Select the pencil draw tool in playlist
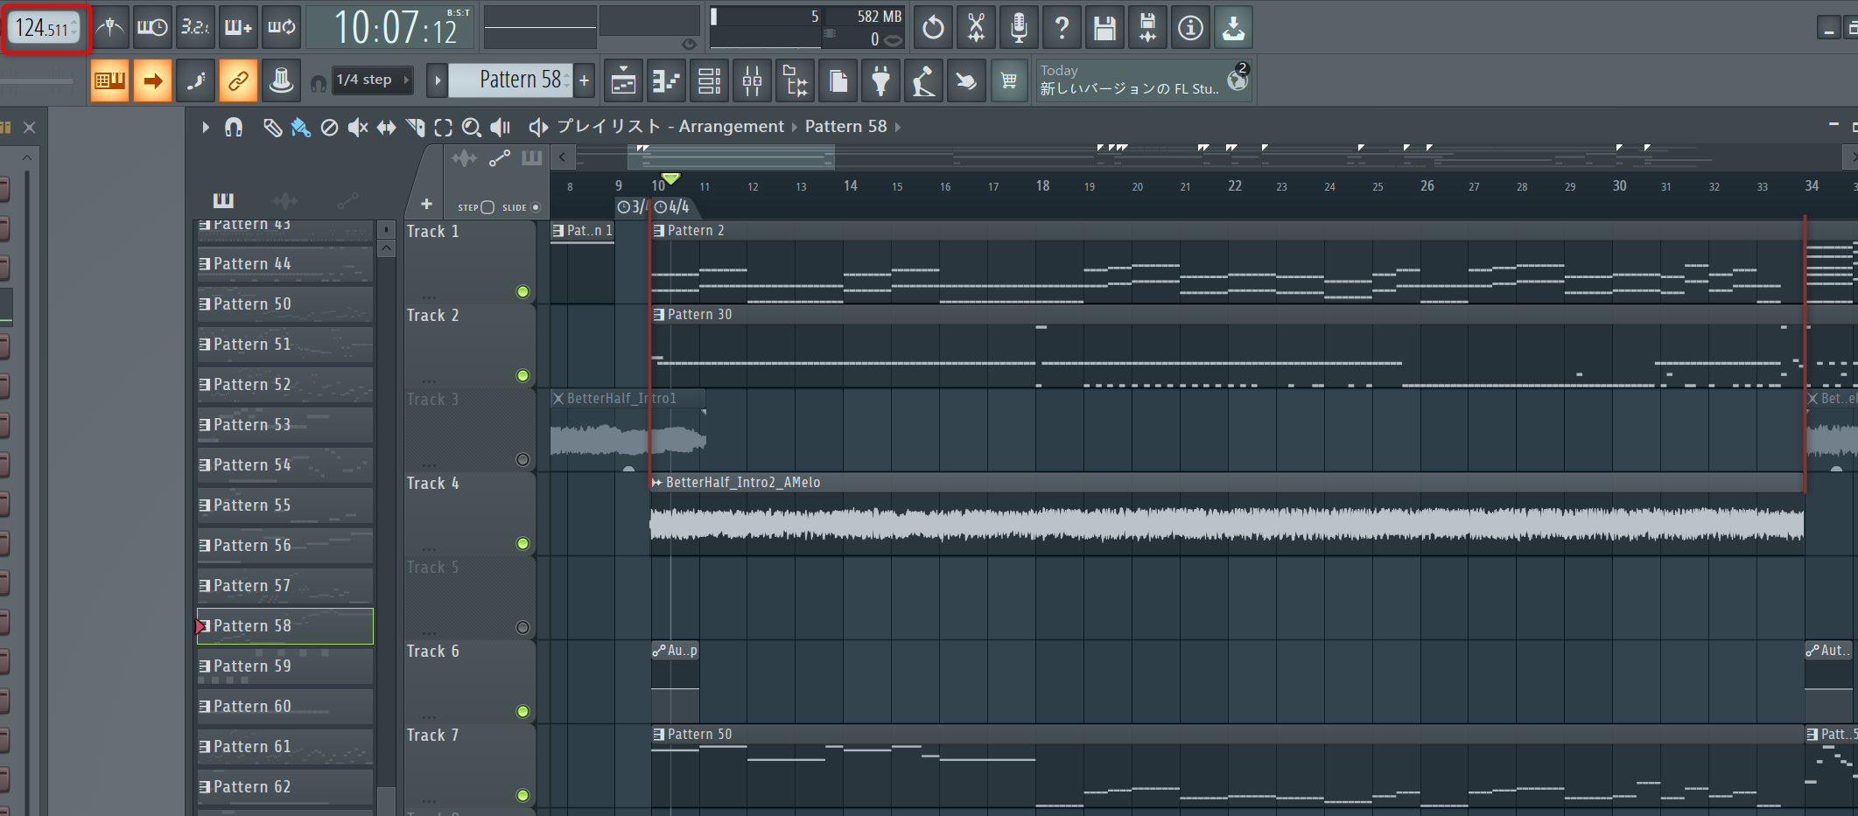Screen dimensions: 1858x816 click(x=272, y=128)
